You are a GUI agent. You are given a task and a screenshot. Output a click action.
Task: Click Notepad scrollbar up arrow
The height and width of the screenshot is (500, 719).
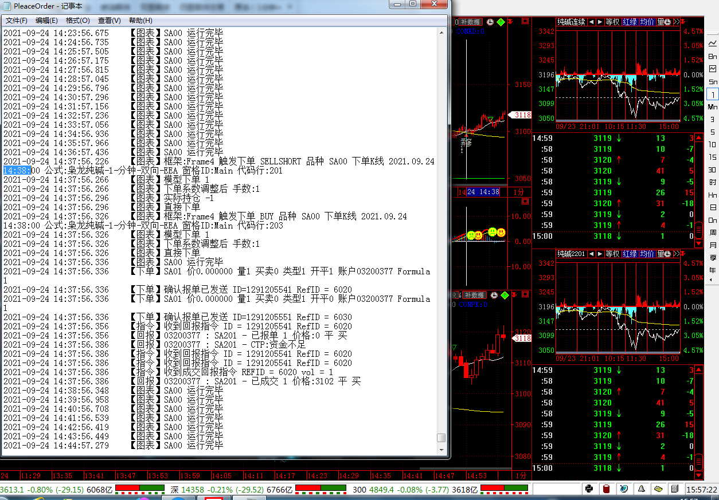click(441, 33)
